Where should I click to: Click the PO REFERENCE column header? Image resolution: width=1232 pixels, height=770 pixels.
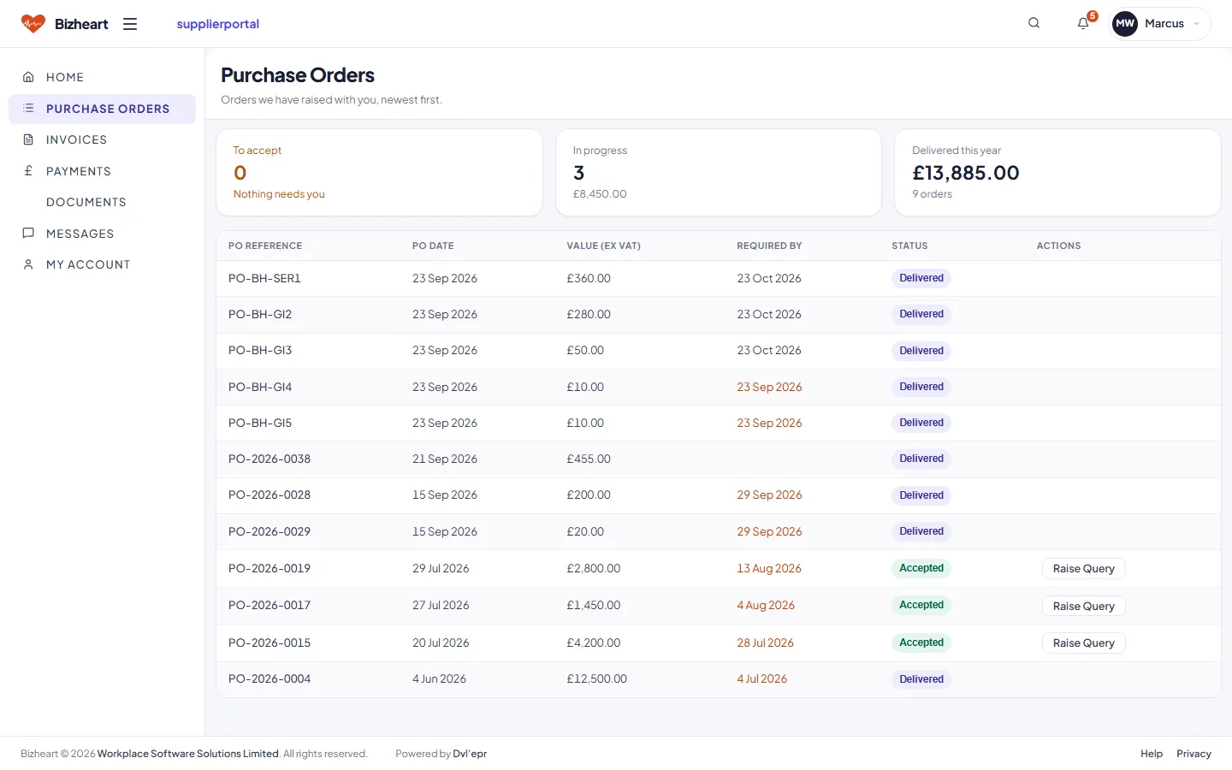(265, 246)
